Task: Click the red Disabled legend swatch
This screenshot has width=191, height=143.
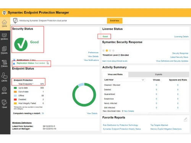Action: coord(15,100)
